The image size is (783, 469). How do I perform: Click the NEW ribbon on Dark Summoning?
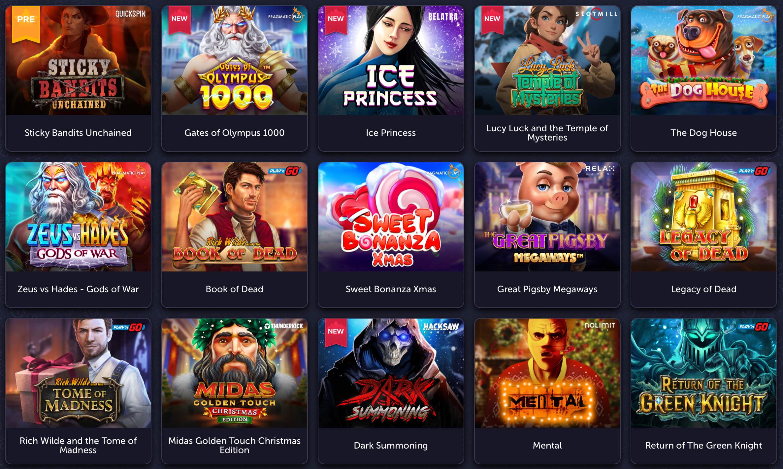click(x=336, y=332)
